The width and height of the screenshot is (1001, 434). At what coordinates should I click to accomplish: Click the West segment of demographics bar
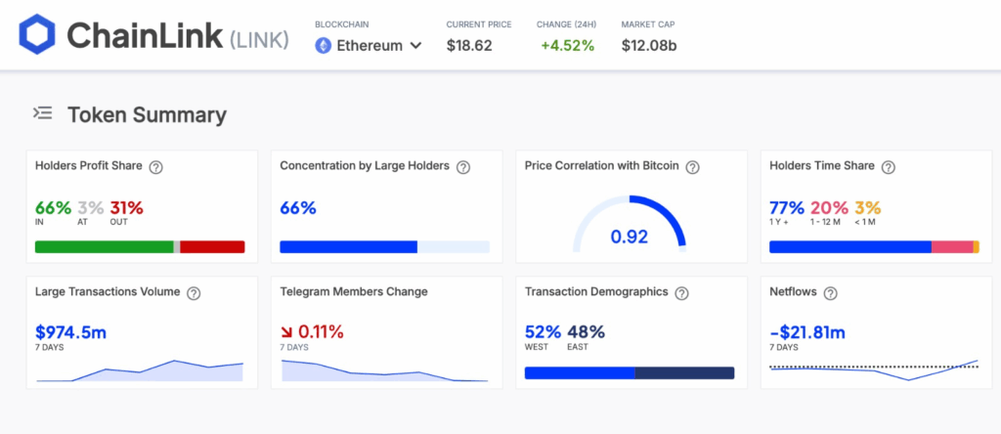pyautogui.click(x=580, y=372)
